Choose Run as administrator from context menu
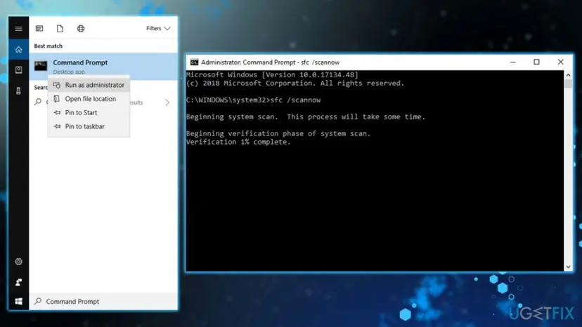Viewport: 582px width, 327px height. tap(89, 85)
